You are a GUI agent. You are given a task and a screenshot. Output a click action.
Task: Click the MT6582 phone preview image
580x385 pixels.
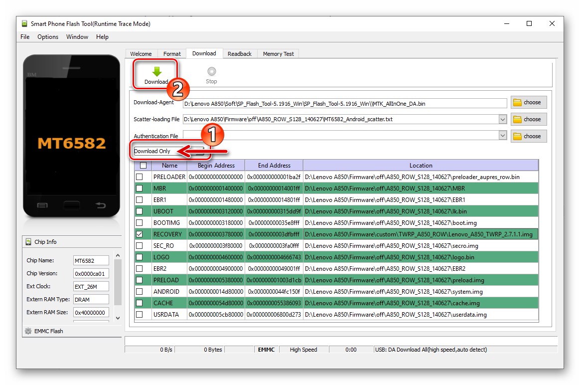tap(71, 136)
